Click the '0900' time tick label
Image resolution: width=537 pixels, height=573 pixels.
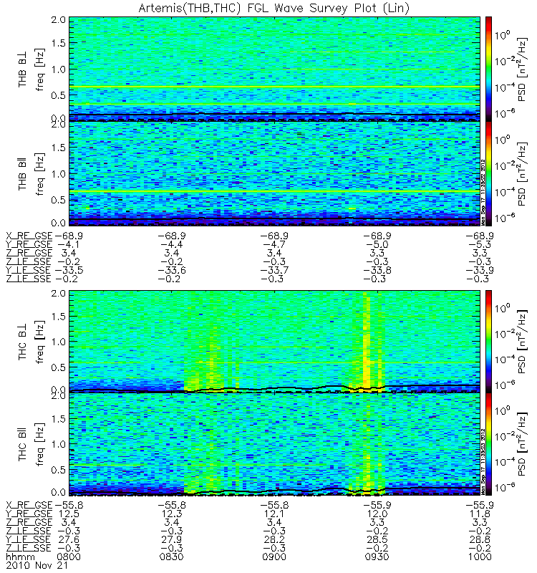274,557
